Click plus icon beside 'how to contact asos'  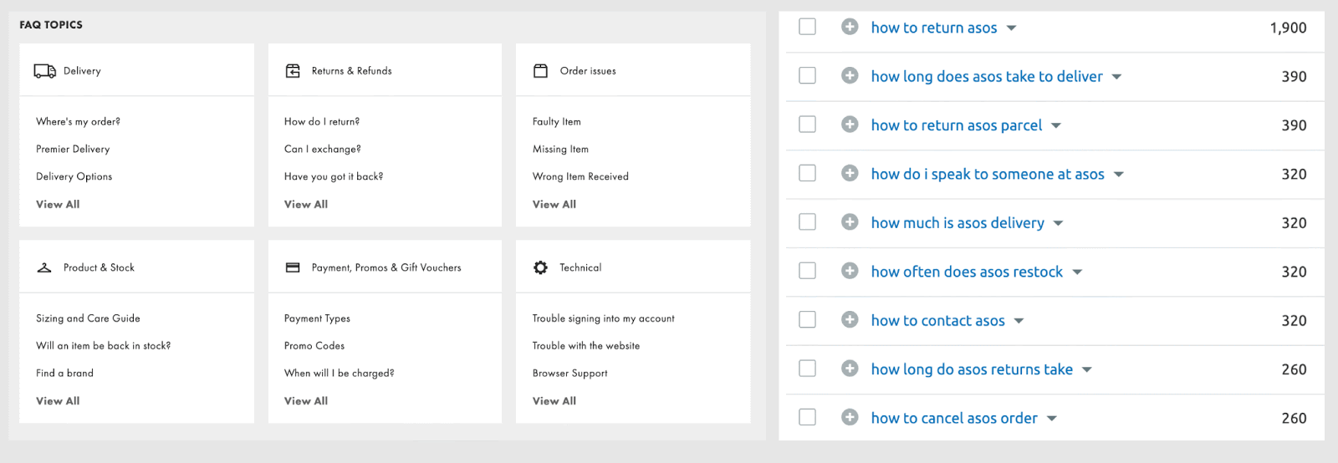[x=850, y=319]
